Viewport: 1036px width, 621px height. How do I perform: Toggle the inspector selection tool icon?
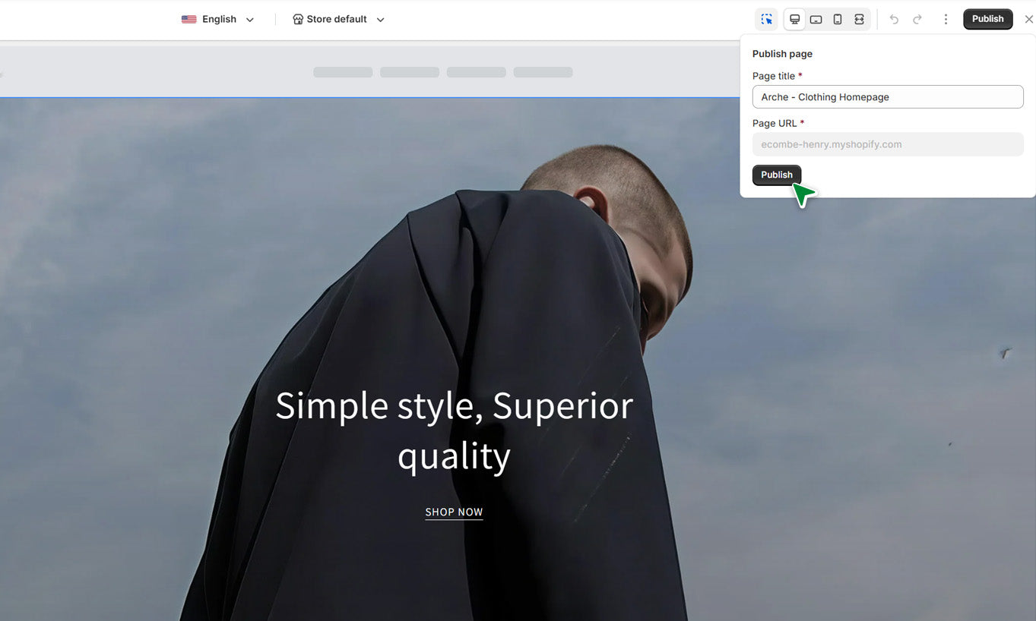pyautogui.click(x=766, y=19)
